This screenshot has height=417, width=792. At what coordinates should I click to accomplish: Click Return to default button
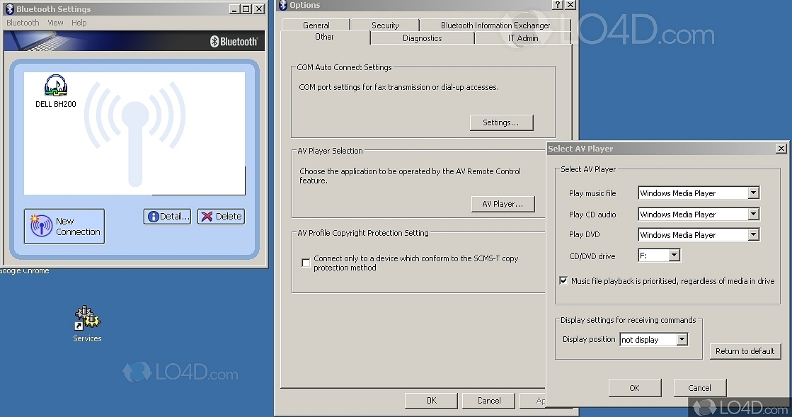745,351
